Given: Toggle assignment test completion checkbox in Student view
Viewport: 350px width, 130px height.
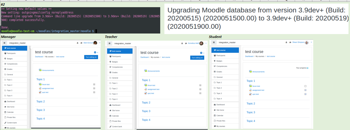Looking at the screenshot, I should [305, 90].
